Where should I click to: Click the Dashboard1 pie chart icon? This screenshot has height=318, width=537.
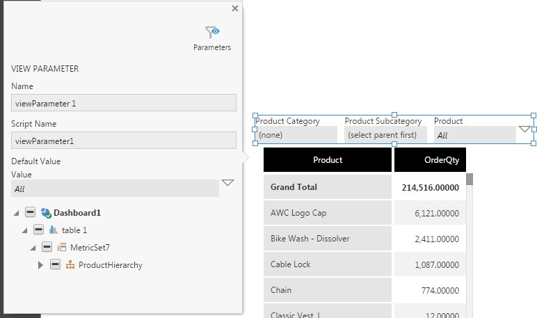pos(47,213)
